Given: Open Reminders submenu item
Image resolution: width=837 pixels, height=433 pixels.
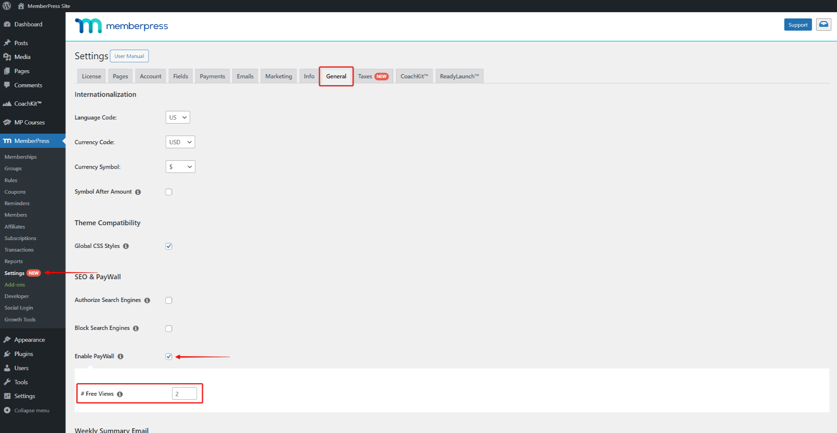Looking at the screenshot, I should click(x=17, y=203).
